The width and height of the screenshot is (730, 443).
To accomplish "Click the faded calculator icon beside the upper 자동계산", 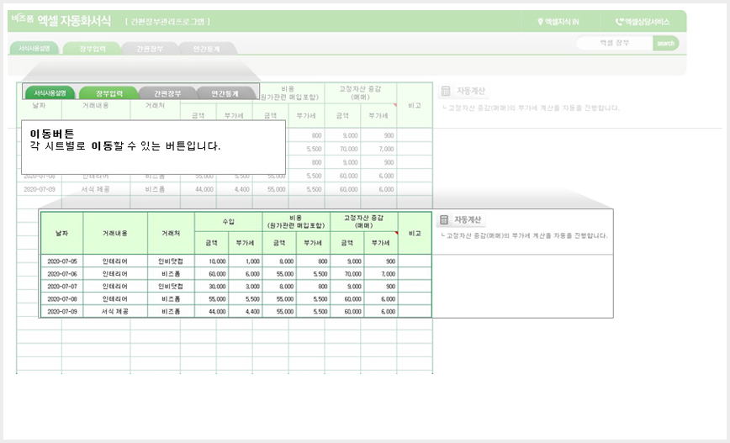I will [446, 91].
